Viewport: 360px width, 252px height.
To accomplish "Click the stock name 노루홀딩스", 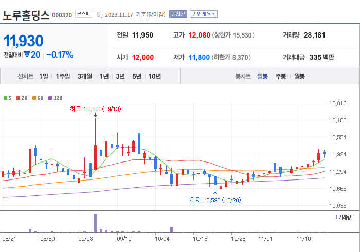I will [26, 15].
